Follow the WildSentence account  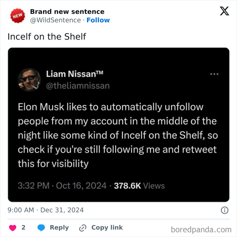point(98,20)
